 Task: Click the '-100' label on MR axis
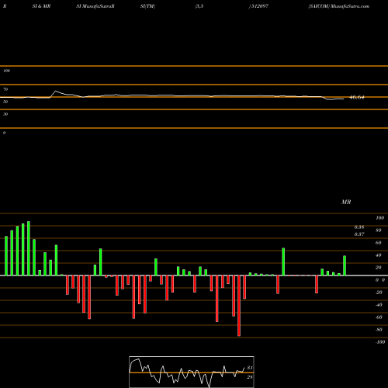(x=380, y=342)
